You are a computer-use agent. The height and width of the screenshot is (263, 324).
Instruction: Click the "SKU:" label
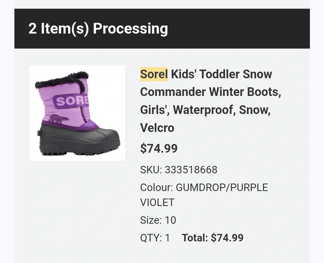(151, 170)
